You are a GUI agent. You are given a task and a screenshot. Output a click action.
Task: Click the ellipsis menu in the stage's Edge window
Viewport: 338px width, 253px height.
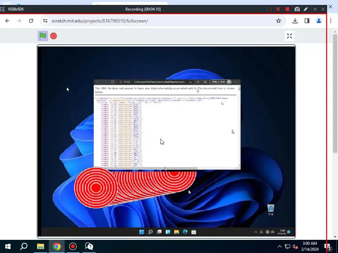(x=236, y=82)
